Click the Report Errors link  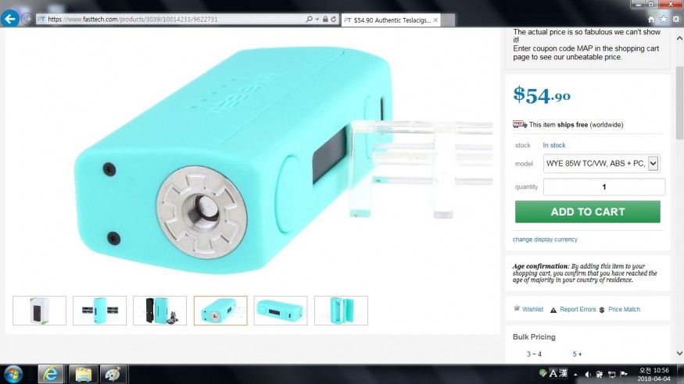pyautogui.click(x=578, y=309)
